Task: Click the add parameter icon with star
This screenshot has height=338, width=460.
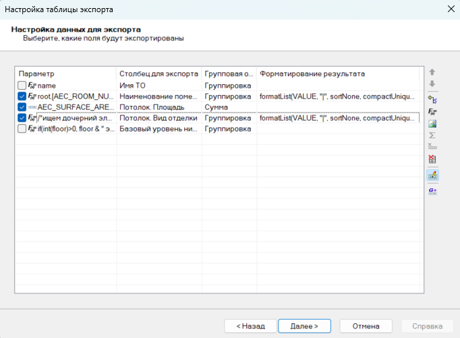Action: pos(432,98)
